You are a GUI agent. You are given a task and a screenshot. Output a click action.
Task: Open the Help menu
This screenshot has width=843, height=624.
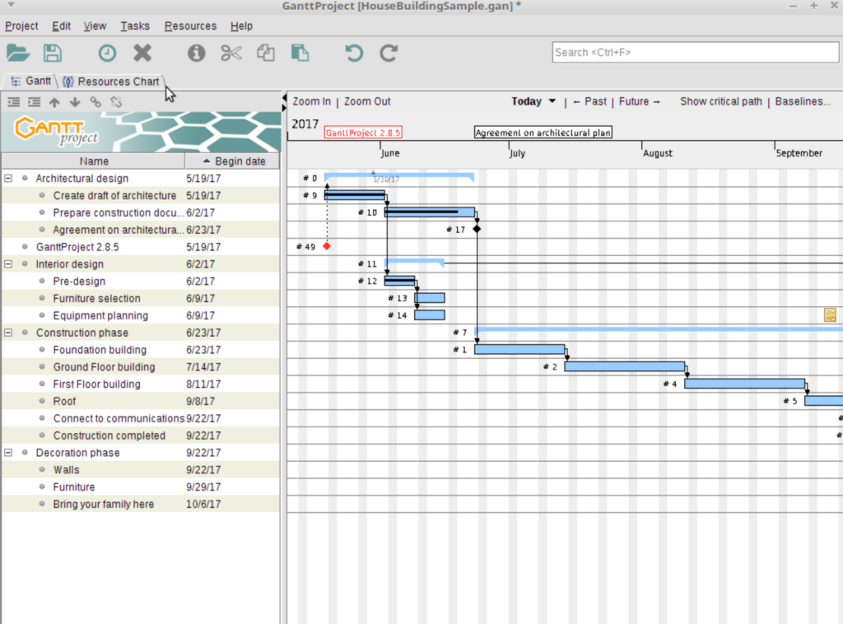(x=241, y=26)
